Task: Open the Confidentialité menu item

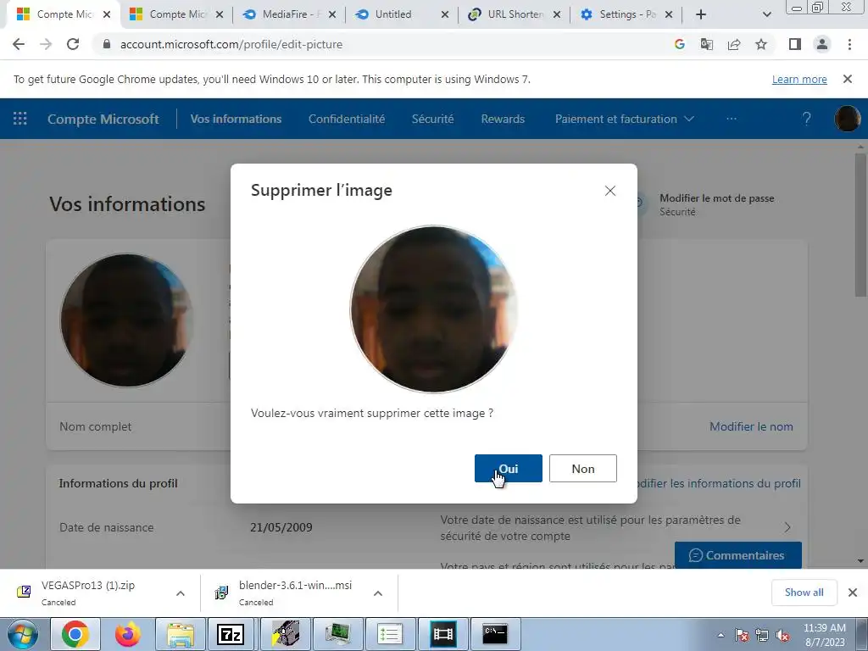Action: click(x=347, y=119)
